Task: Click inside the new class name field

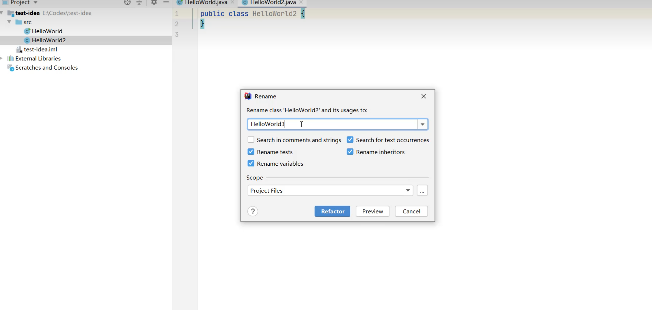Action: 332,124
